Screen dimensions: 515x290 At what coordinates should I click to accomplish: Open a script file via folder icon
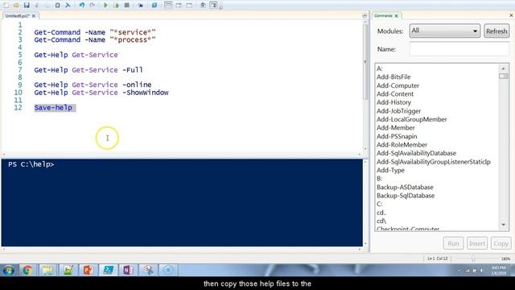click(x=16, y=6)
